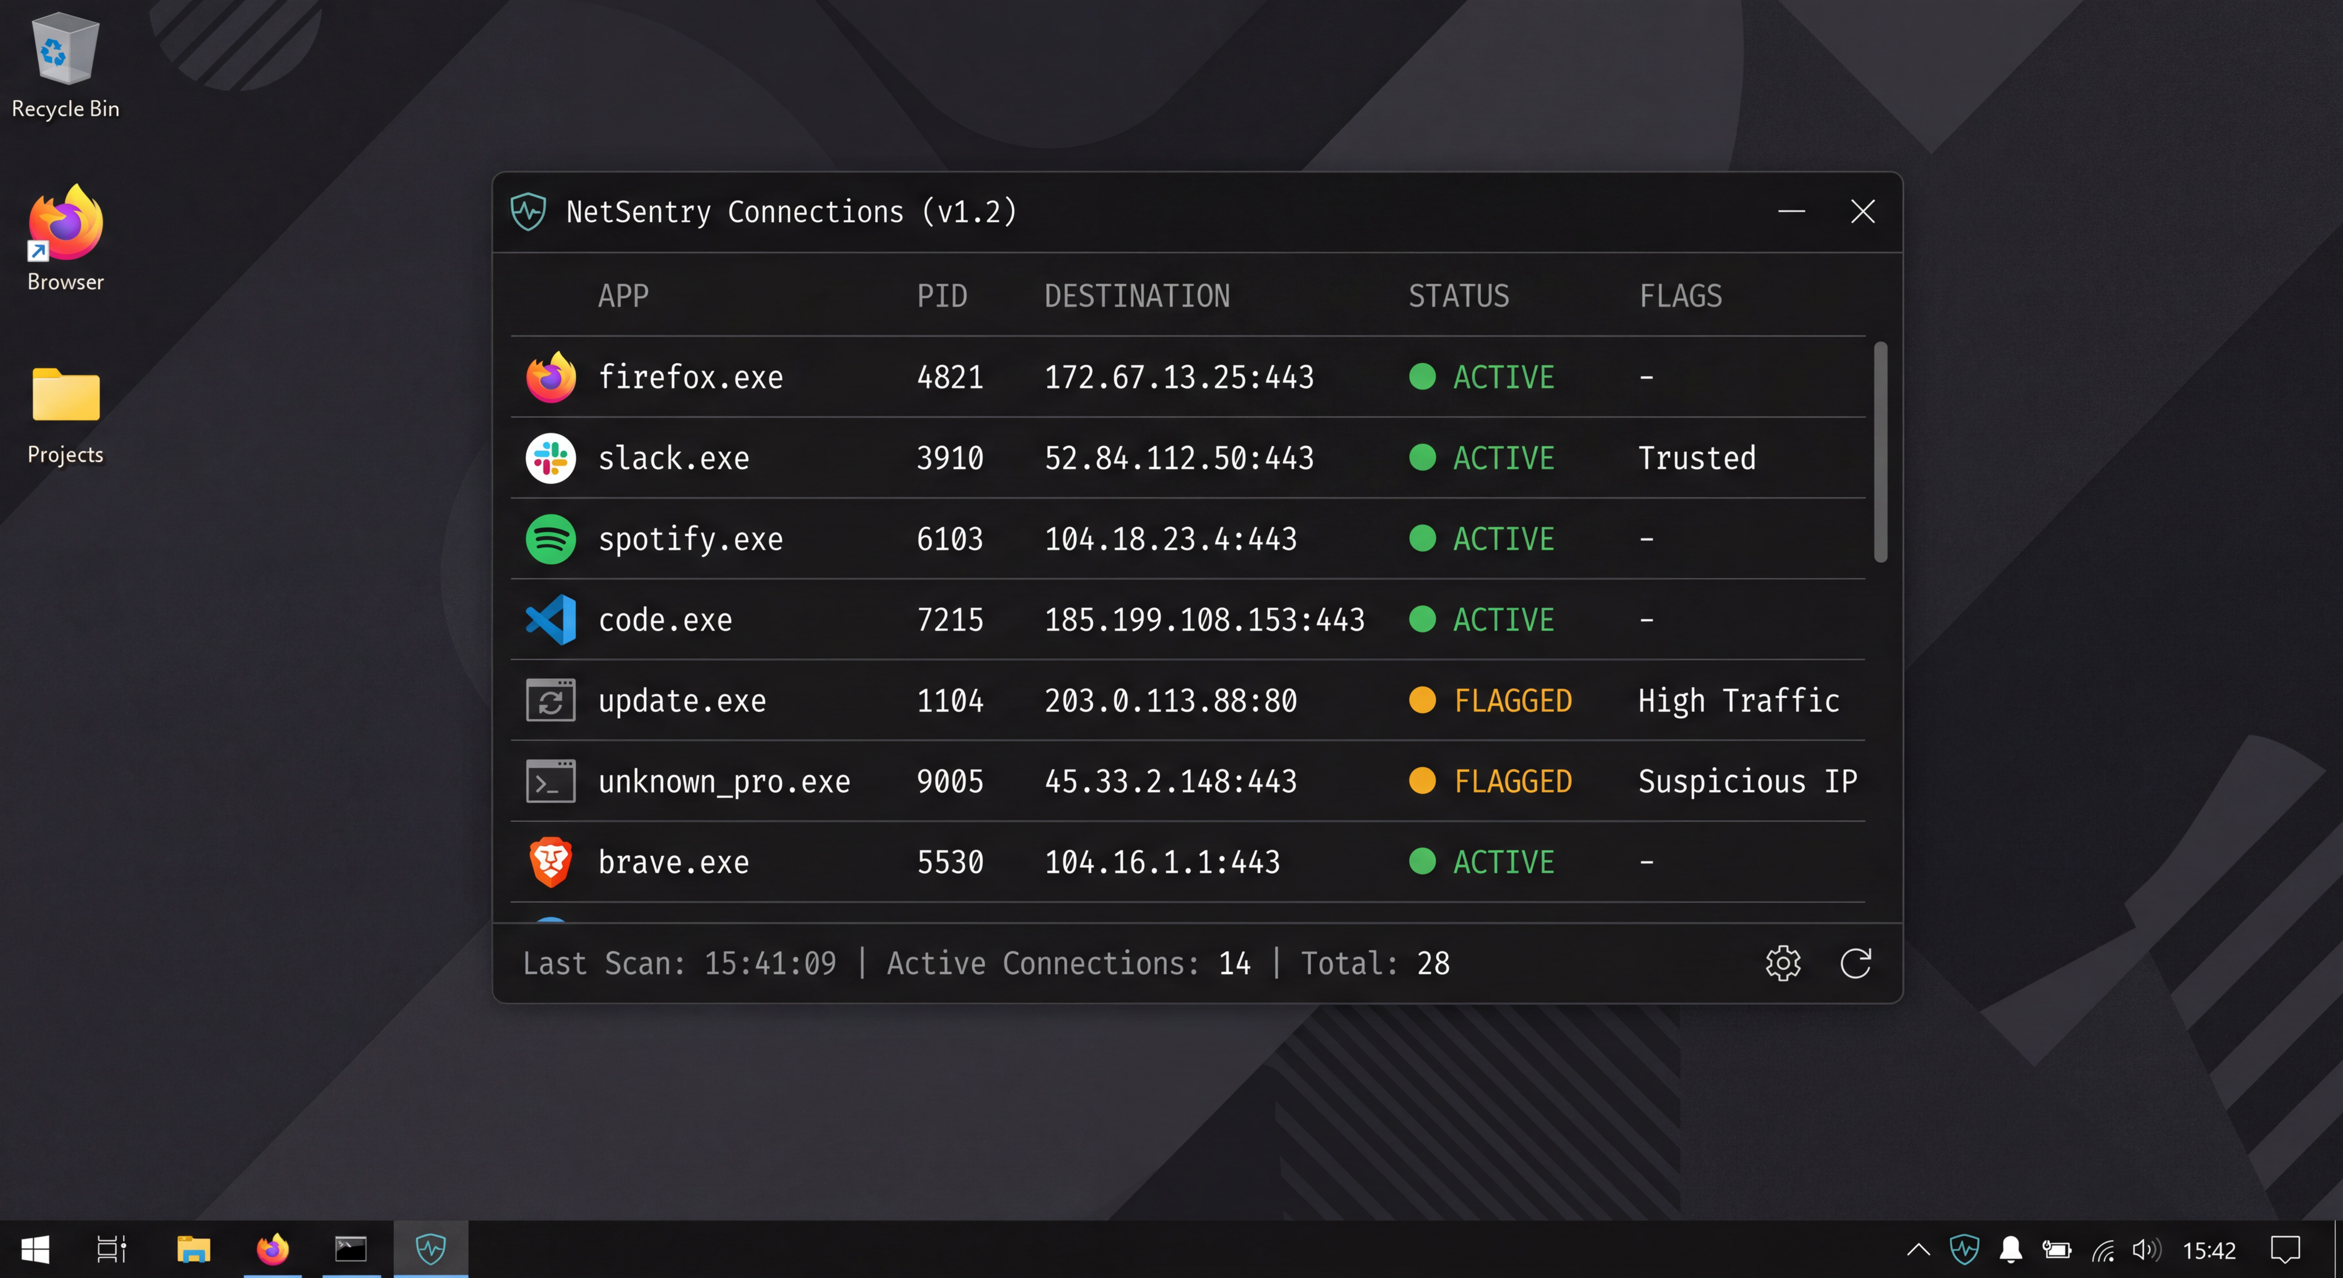Open Recycle Bin desktop icon
The width and height of the screenshot is (2343, 1278).
click(x=65, y=65)
